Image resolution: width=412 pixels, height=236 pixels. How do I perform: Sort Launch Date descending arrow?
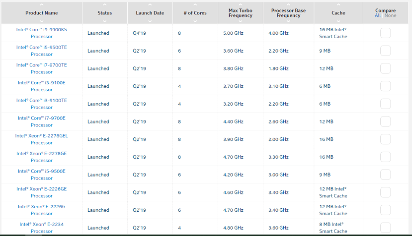[x=150, y=21]
